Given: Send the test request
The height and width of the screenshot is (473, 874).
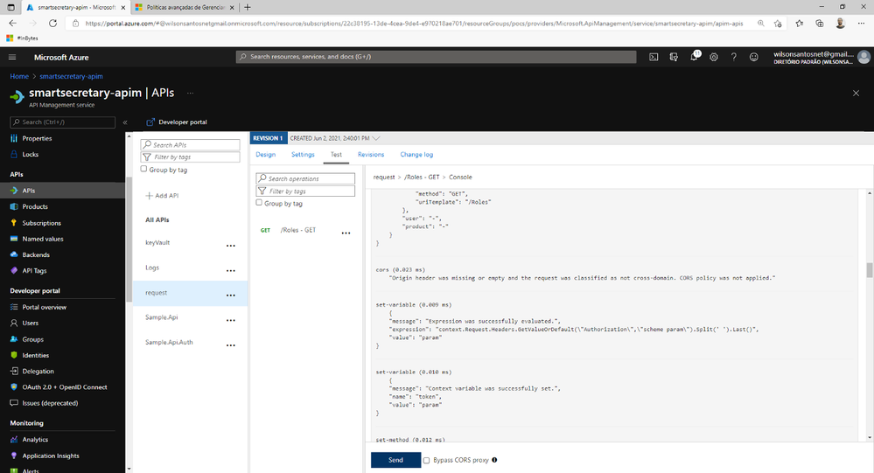Looking at the screenshot, I should (x=395, y=460).
